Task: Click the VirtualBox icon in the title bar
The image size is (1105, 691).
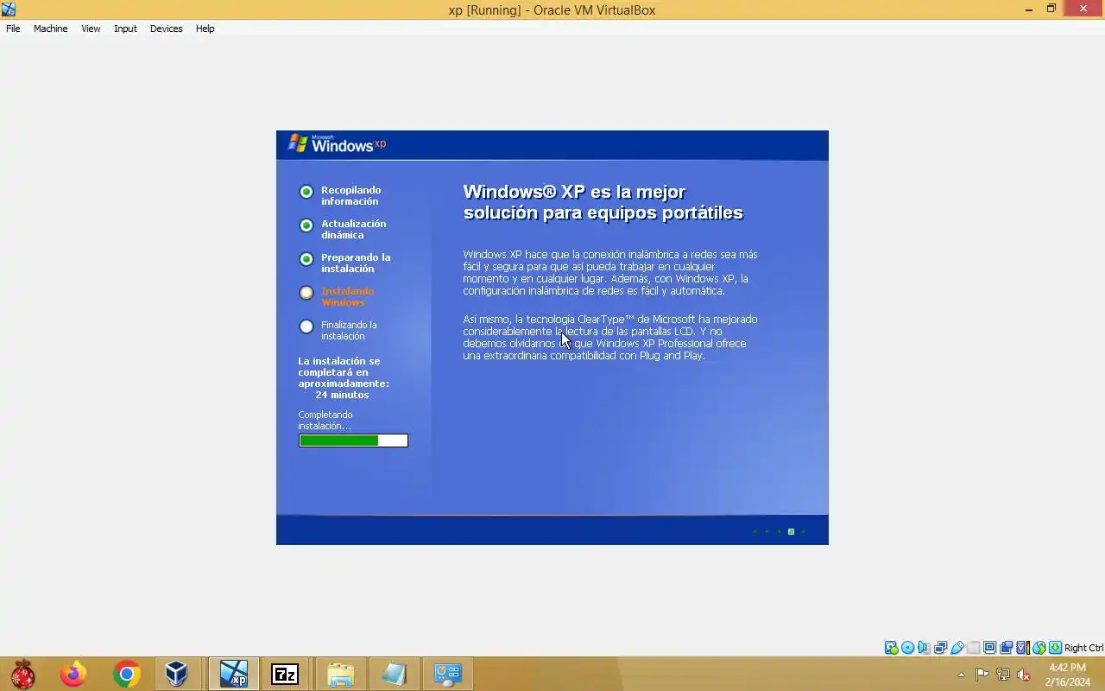Action: 9,10
